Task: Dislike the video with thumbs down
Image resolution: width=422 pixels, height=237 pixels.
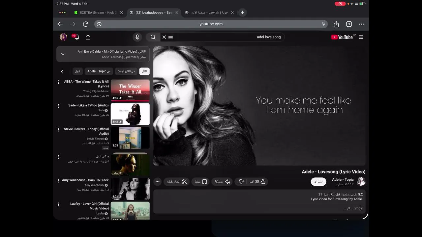Action: [x=241, y=182]
